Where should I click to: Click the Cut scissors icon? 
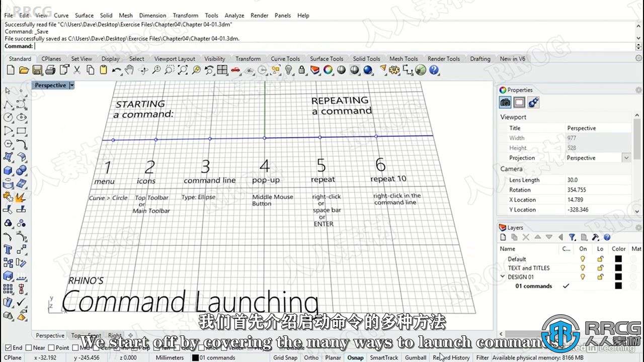77,70
